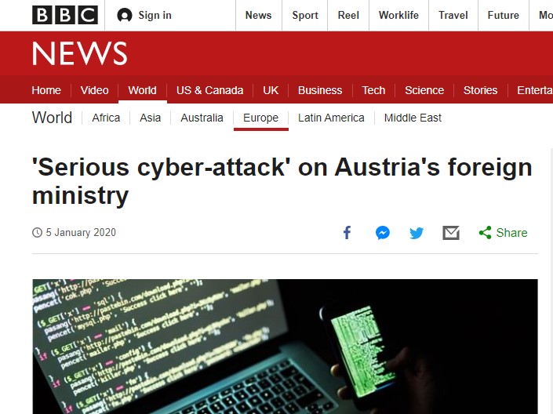The image size is (553, 414).
Task: Open the Sport section
Action: coord(305,15)
